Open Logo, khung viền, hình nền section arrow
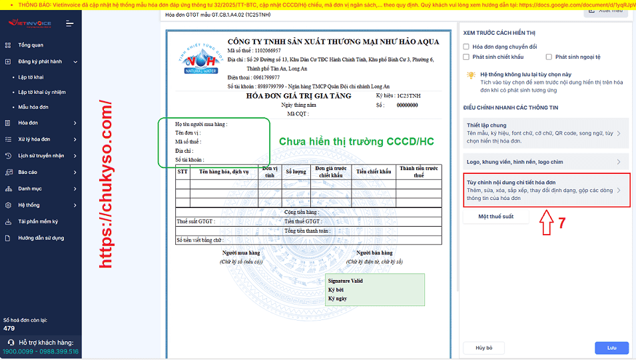This screenshot has height=360, width=636. click(619, 161)
